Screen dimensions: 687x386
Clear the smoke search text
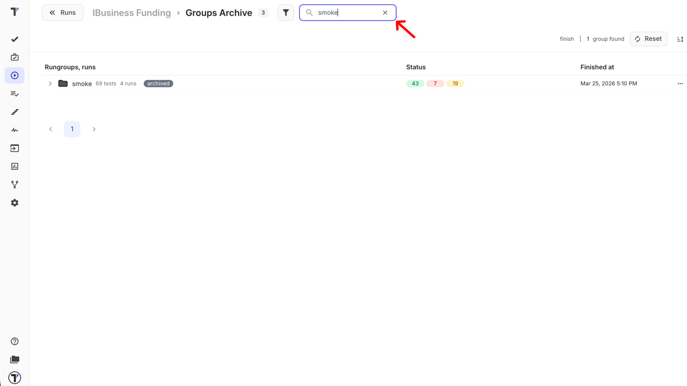coord(385,12)
